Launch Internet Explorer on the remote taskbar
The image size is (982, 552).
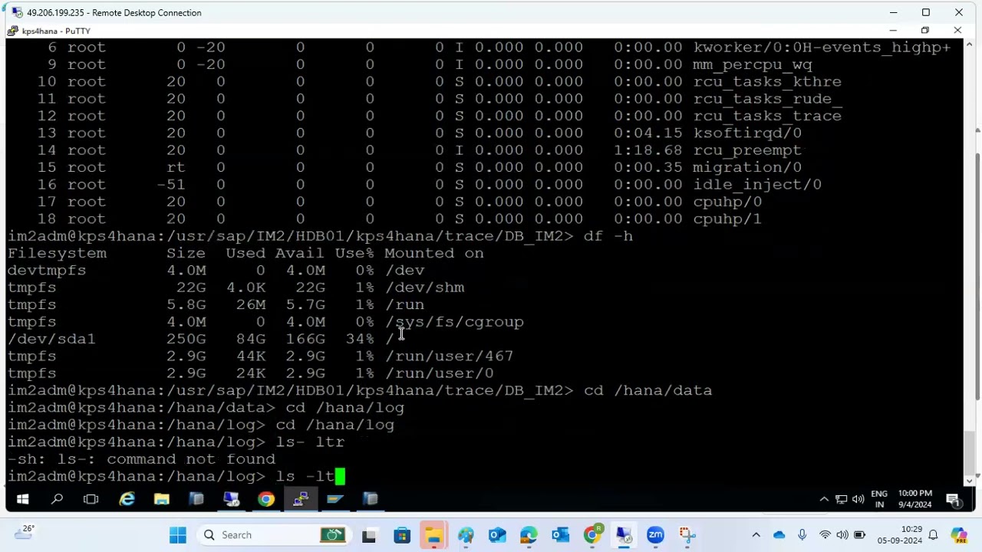point(127,500)
